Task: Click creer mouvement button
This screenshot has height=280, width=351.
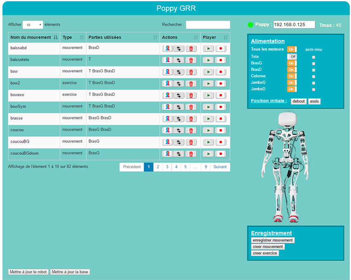Action: tap(268, 247)
